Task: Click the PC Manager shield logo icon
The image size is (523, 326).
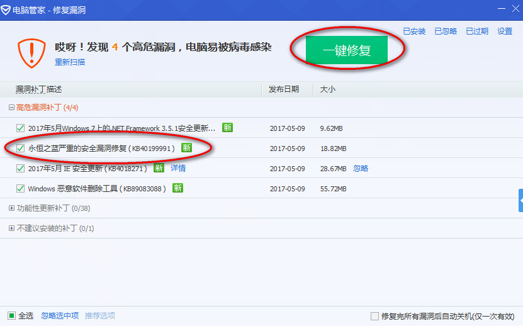Action: tap(6, 10)
